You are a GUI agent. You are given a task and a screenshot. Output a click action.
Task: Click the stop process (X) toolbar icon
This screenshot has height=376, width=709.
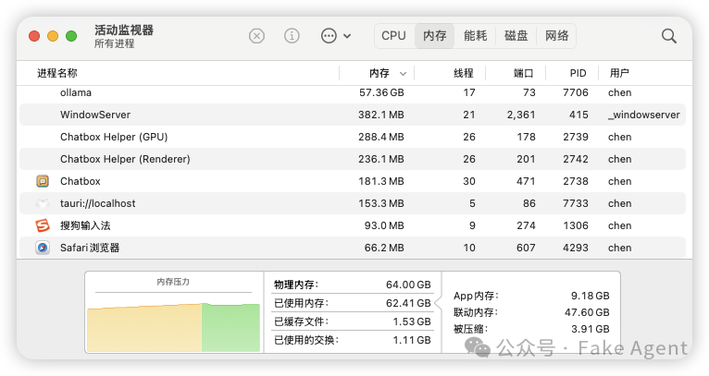(x=256, y=36)
